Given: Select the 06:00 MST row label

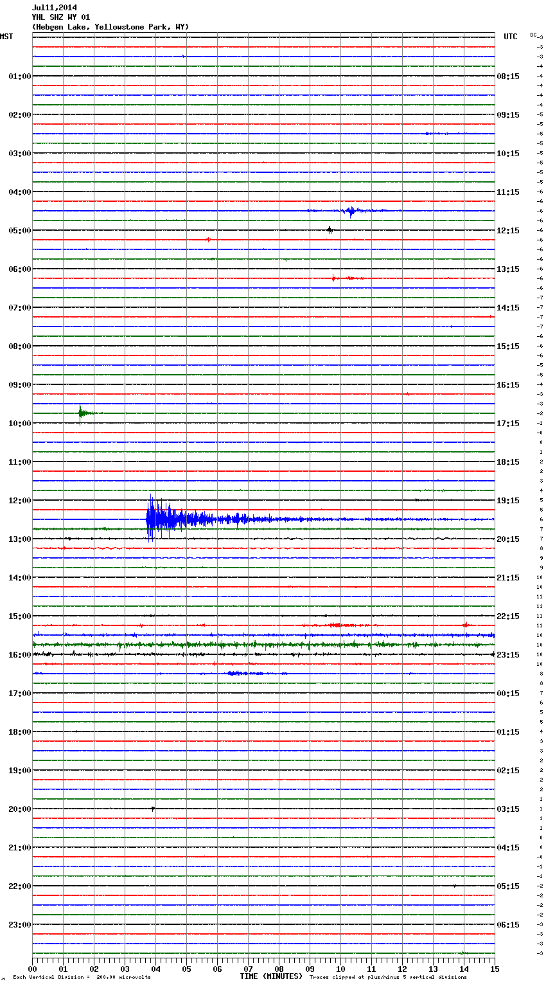Looking at the screenshot, I should tap(19, 269).
